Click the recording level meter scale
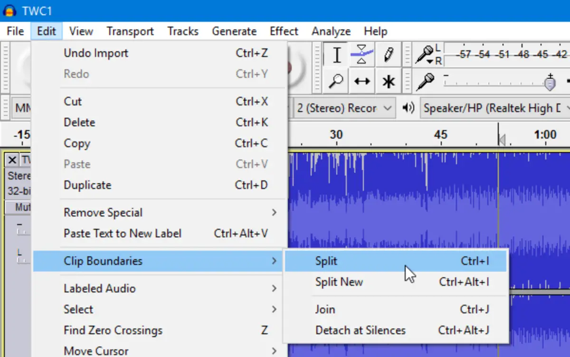Screen dimensions: 570x357 point(507,54)
